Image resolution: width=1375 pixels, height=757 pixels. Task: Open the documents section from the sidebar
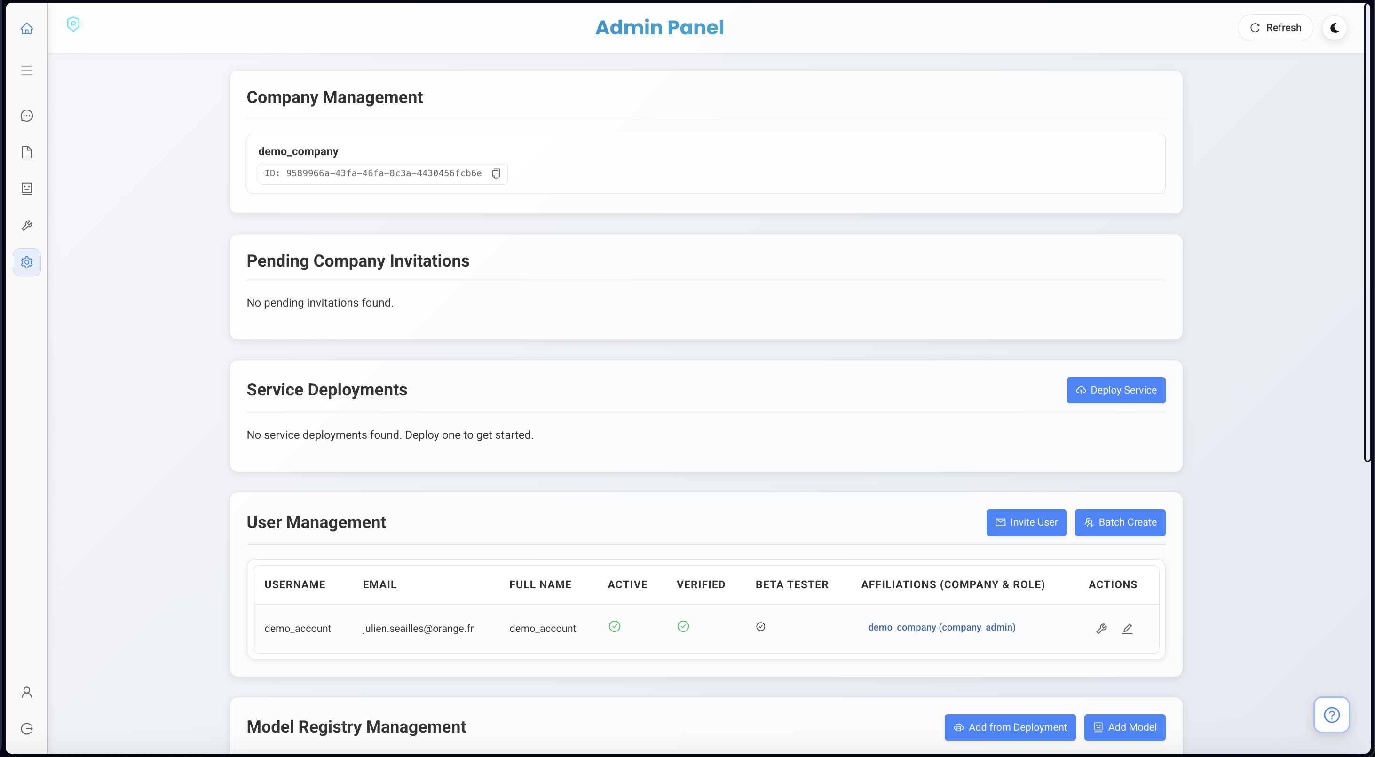pyautogui.click(x=27, y=152)
